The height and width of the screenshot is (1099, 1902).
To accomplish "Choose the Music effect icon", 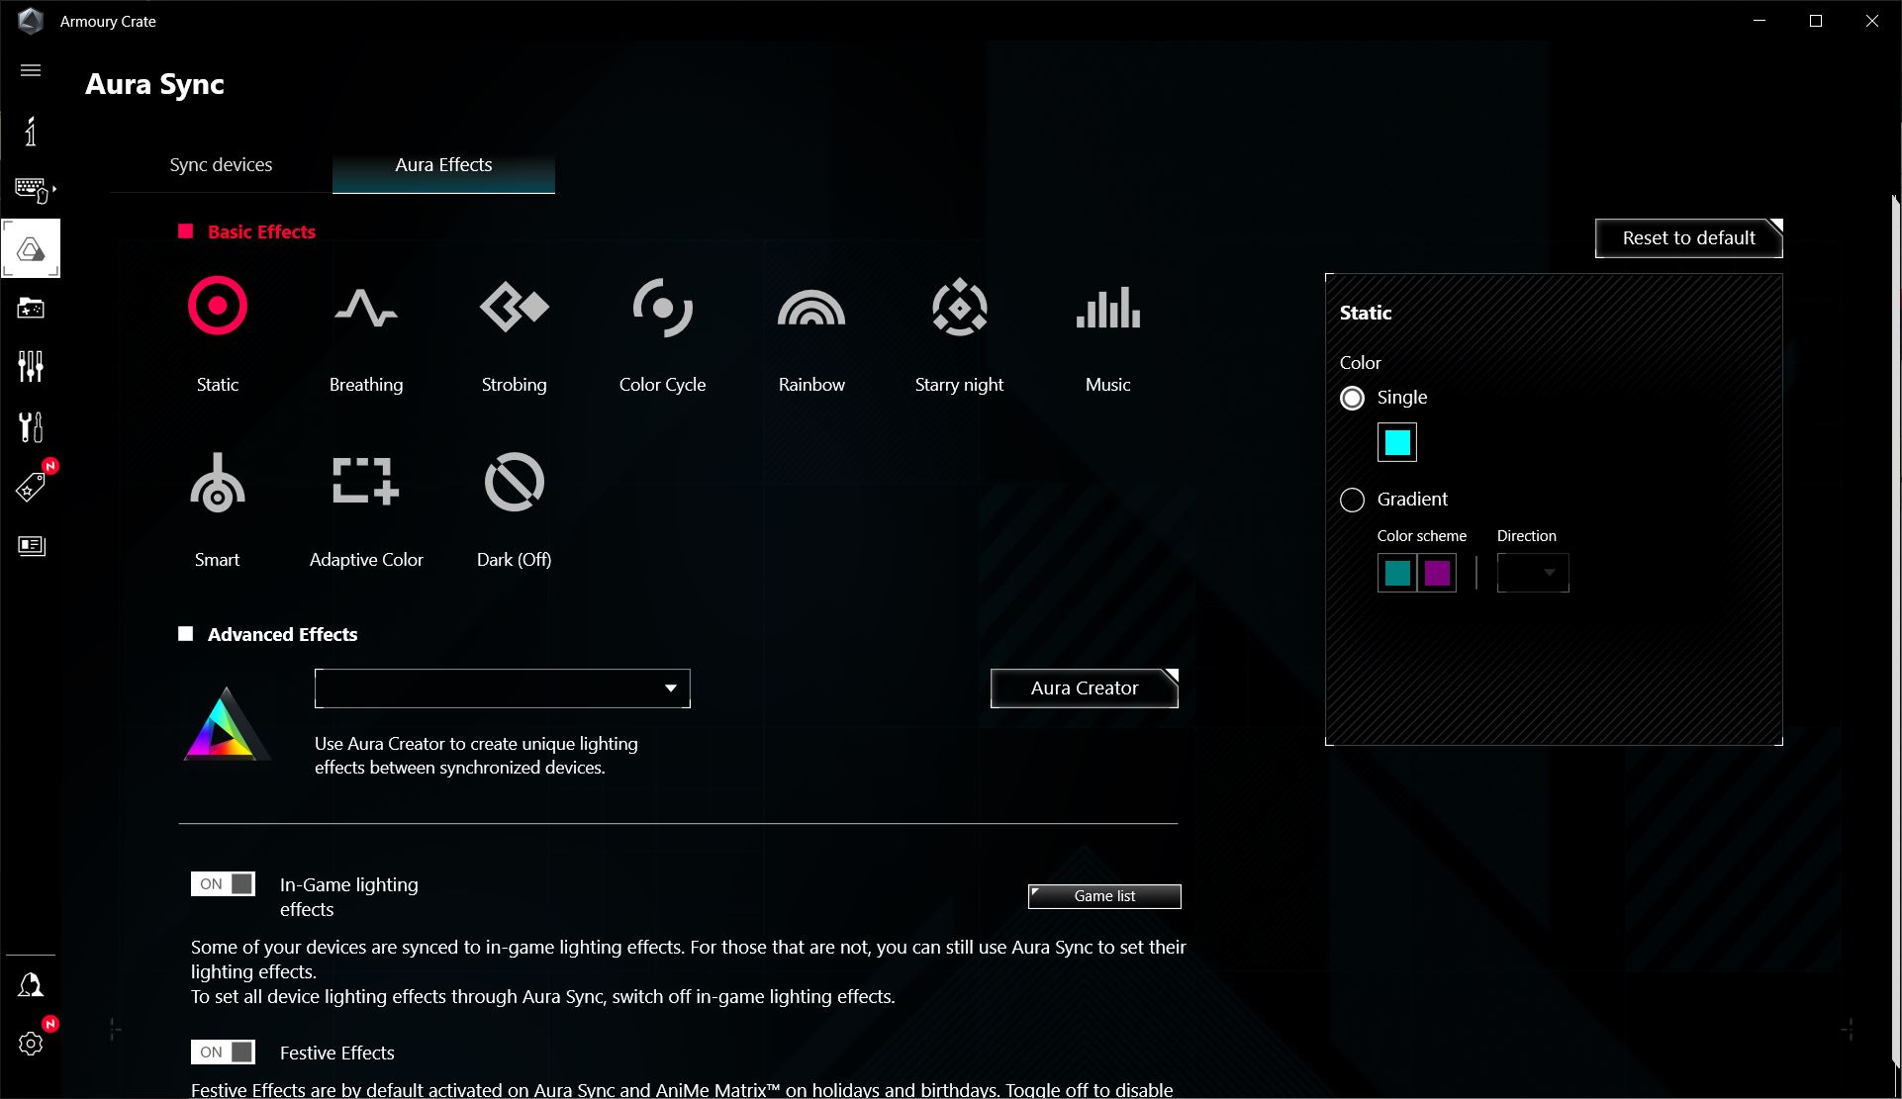I will click(x=1108, y=307).
